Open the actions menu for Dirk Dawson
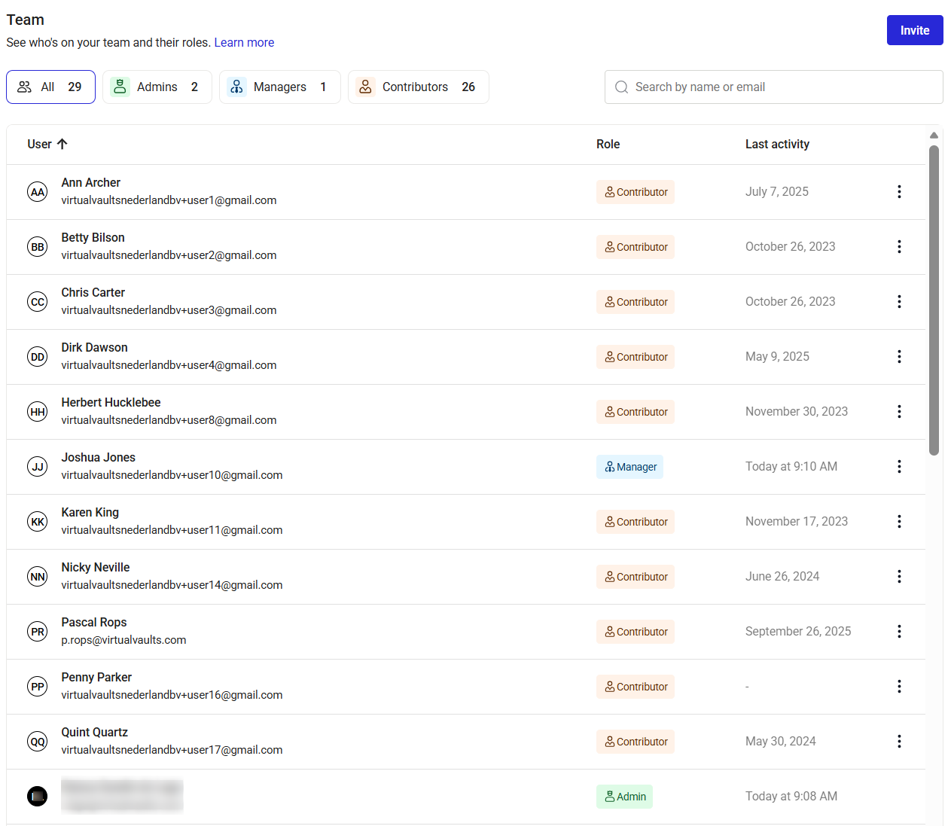Screen dimensions: 951x826 899,357
